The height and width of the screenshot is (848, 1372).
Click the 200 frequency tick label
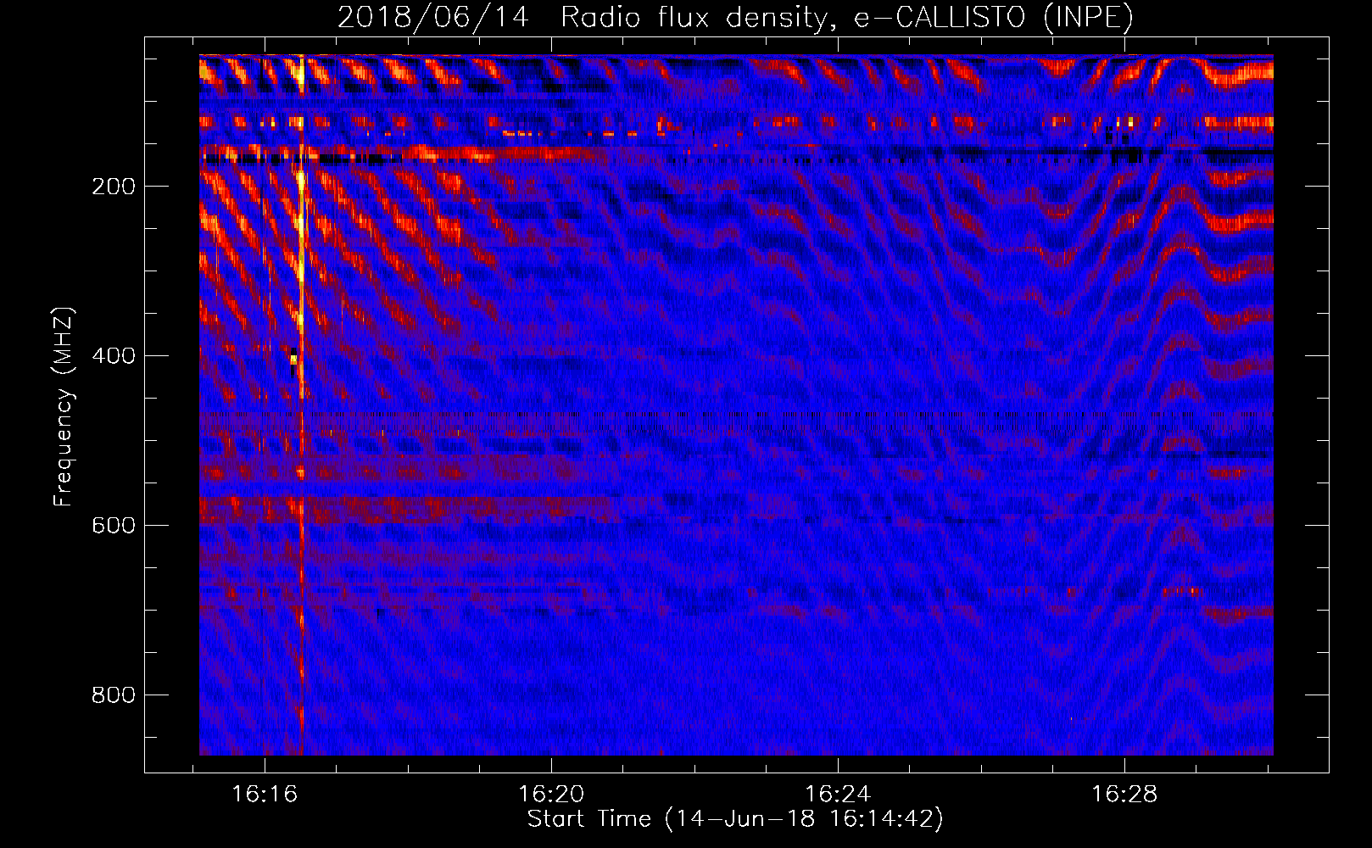(113, 187)
